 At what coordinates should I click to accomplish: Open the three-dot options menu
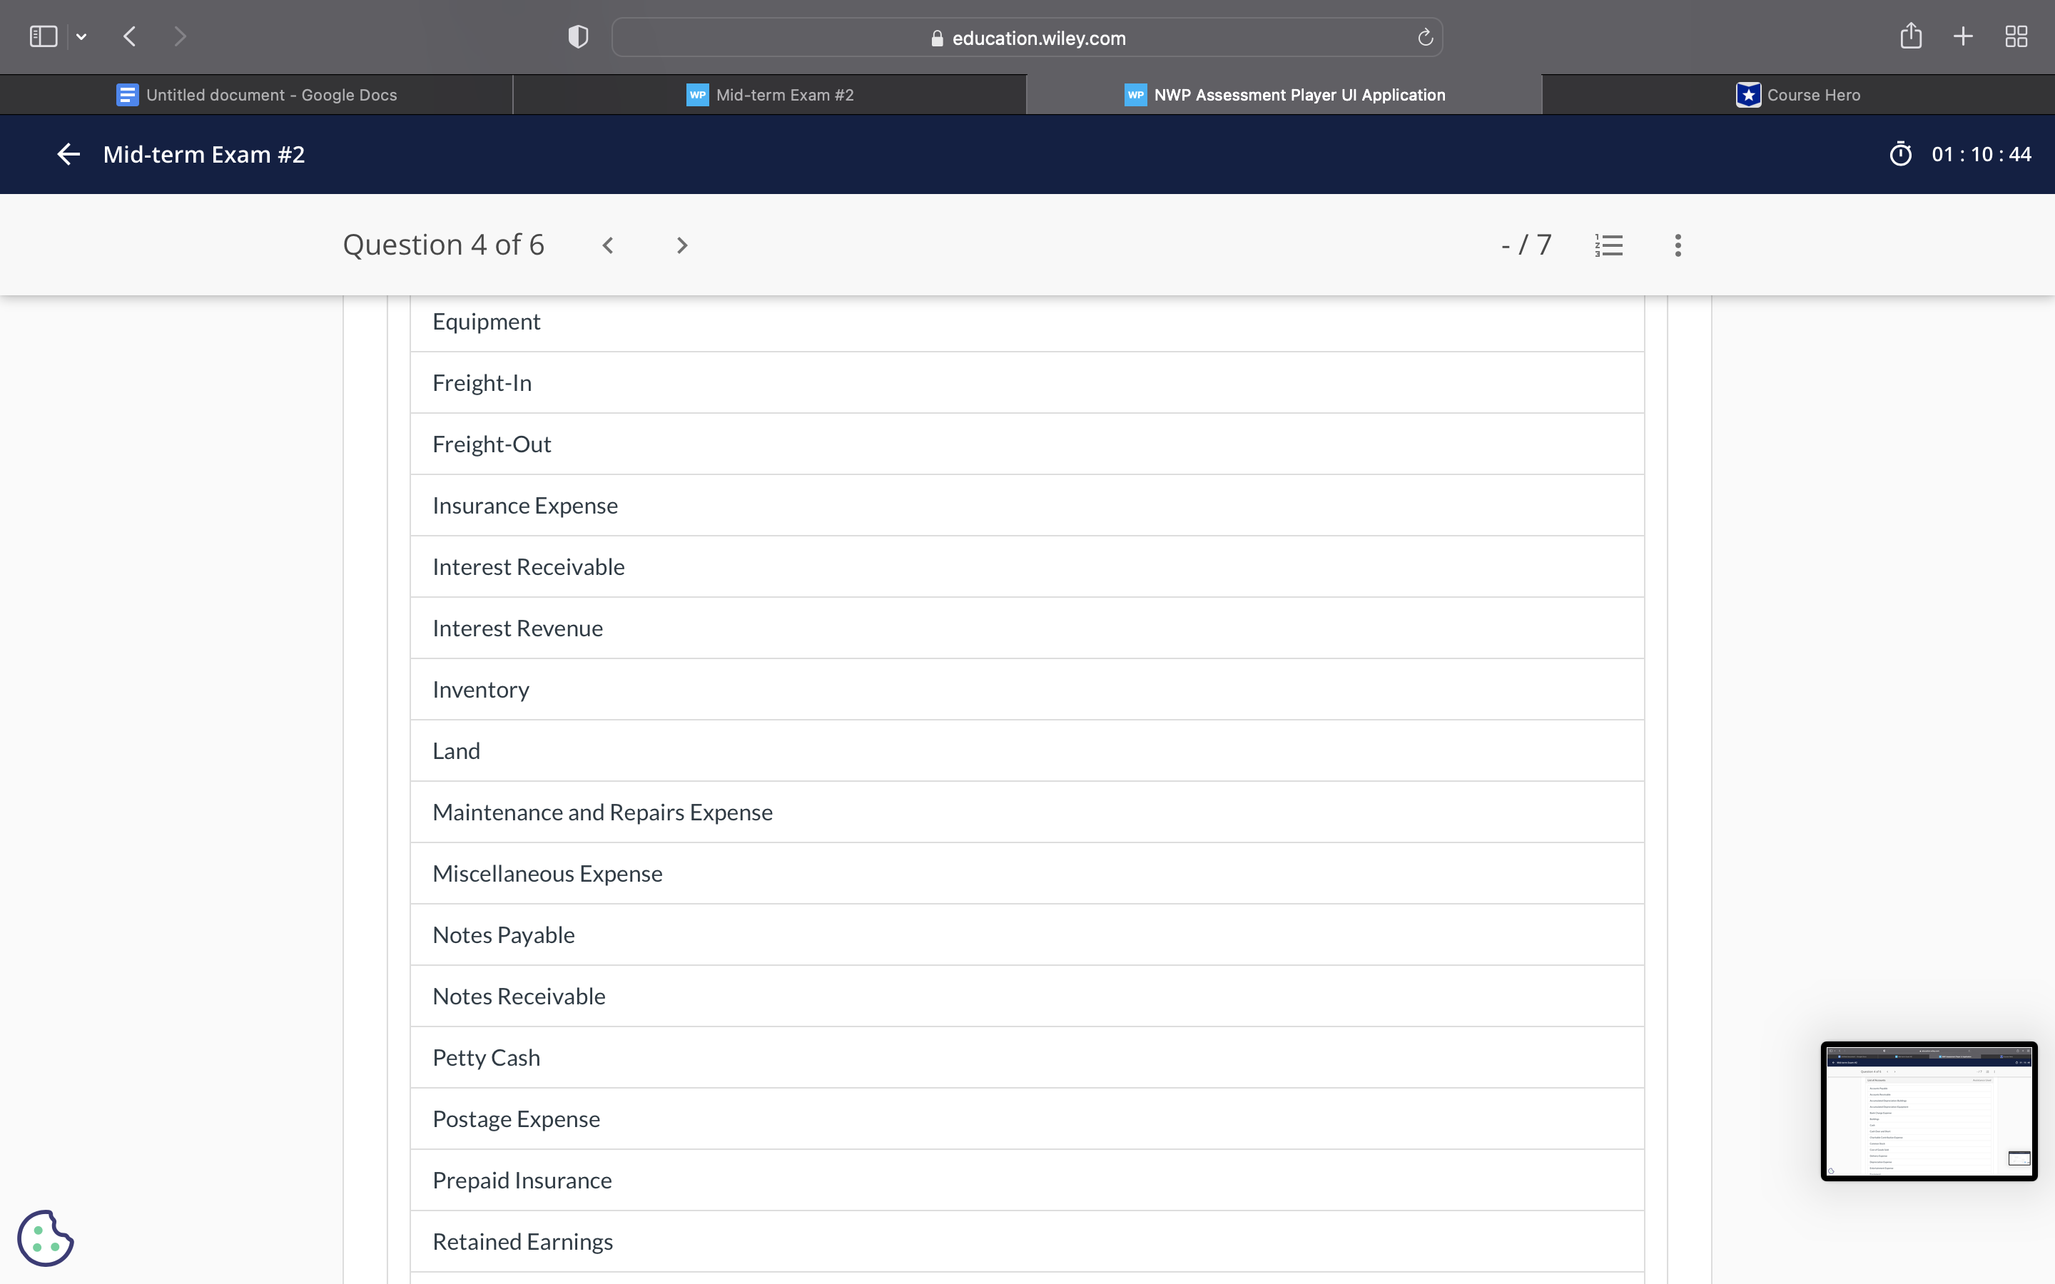[1677, 245]
